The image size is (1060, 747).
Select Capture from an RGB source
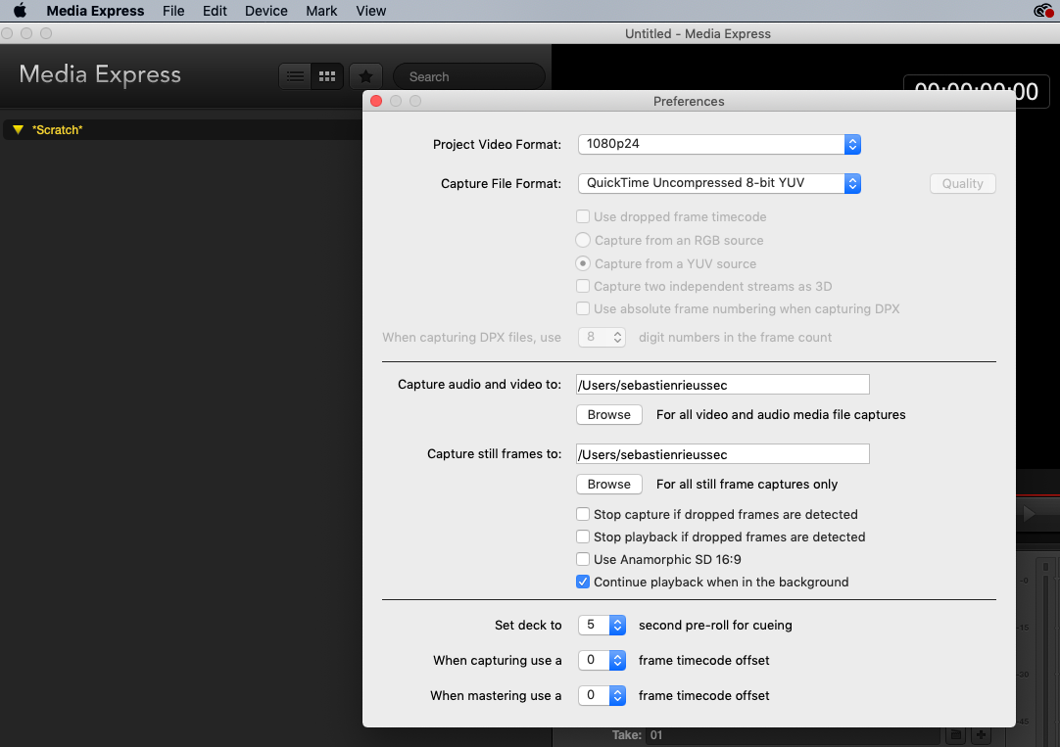tap(583, 240)
